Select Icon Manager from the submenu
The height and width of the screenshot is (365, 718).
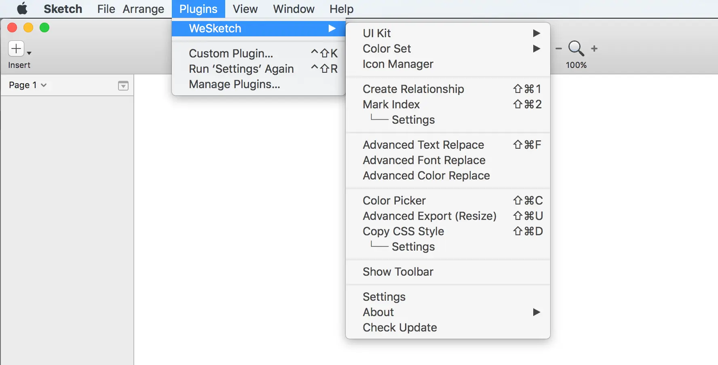point(398,64)
